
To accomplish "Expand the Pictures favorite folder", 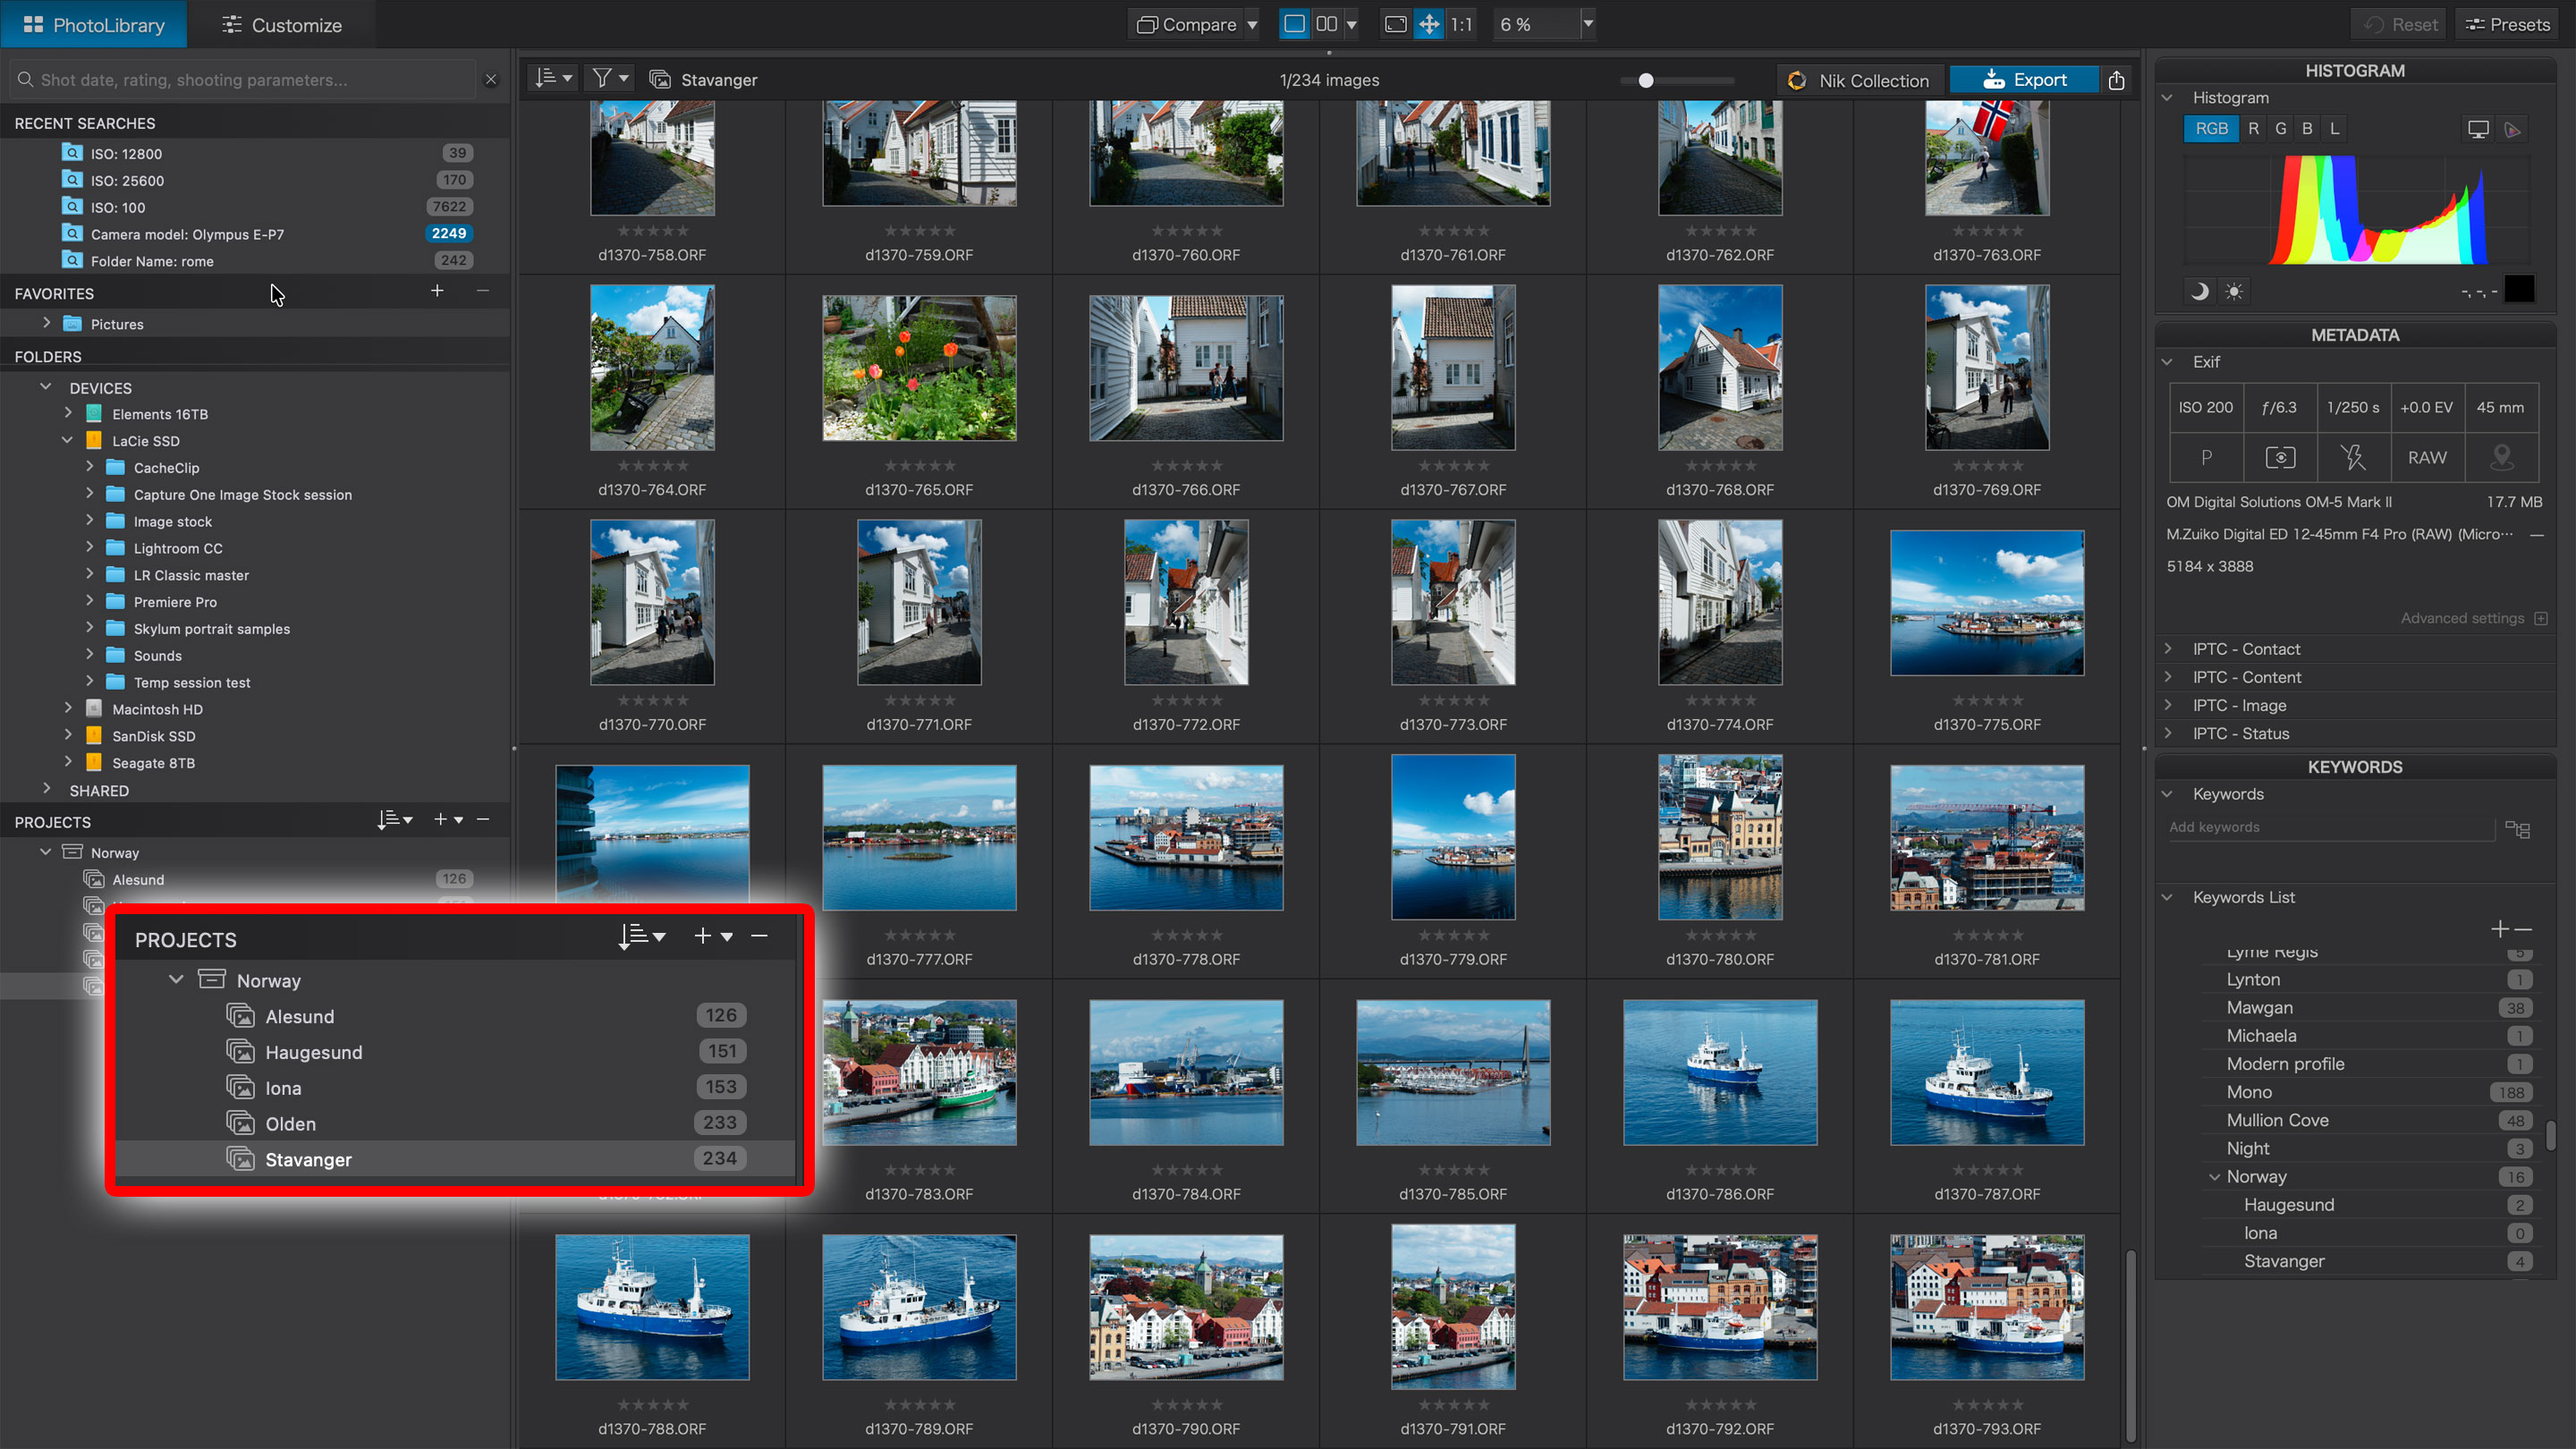I will (46, 323).
